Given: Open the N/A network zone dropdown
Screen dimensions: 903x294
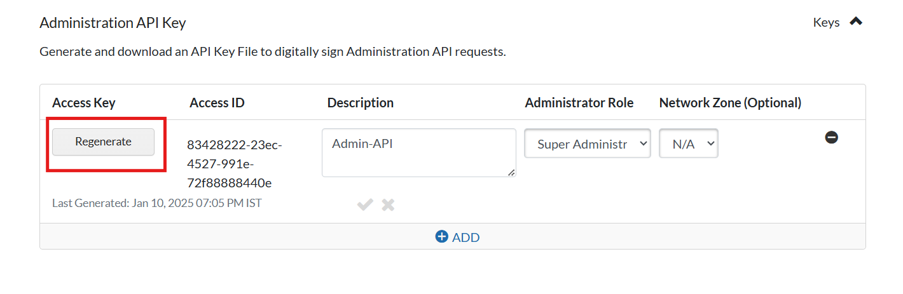Looking at the screenshot, I should tap(688, 144).
